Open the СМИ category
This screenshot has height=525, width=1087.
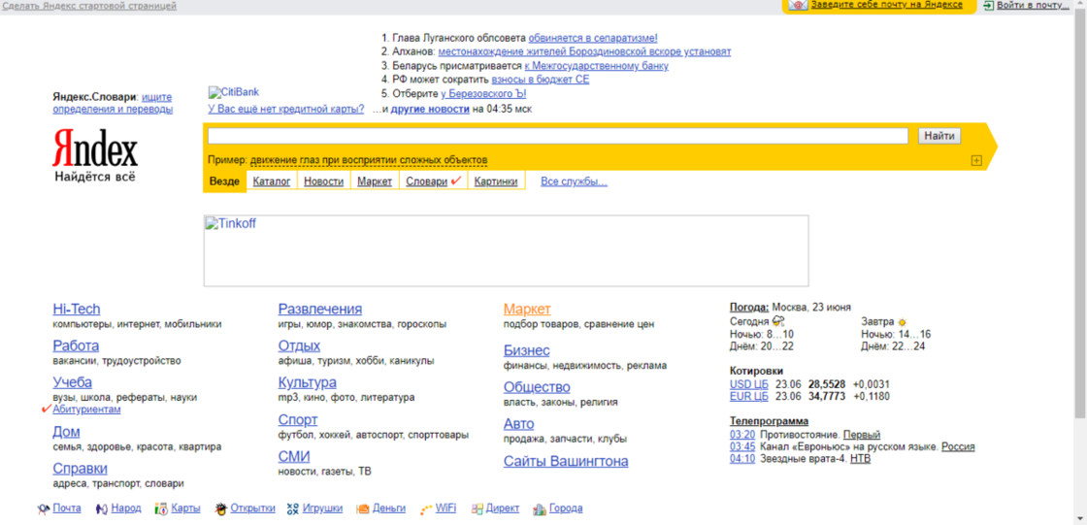[x=294, y=456]
